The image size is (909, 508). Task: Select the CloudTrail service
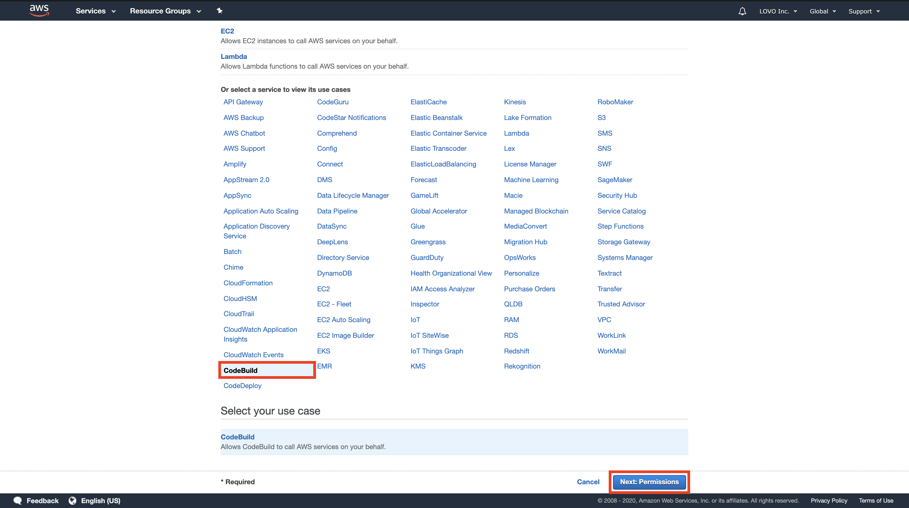239,314
